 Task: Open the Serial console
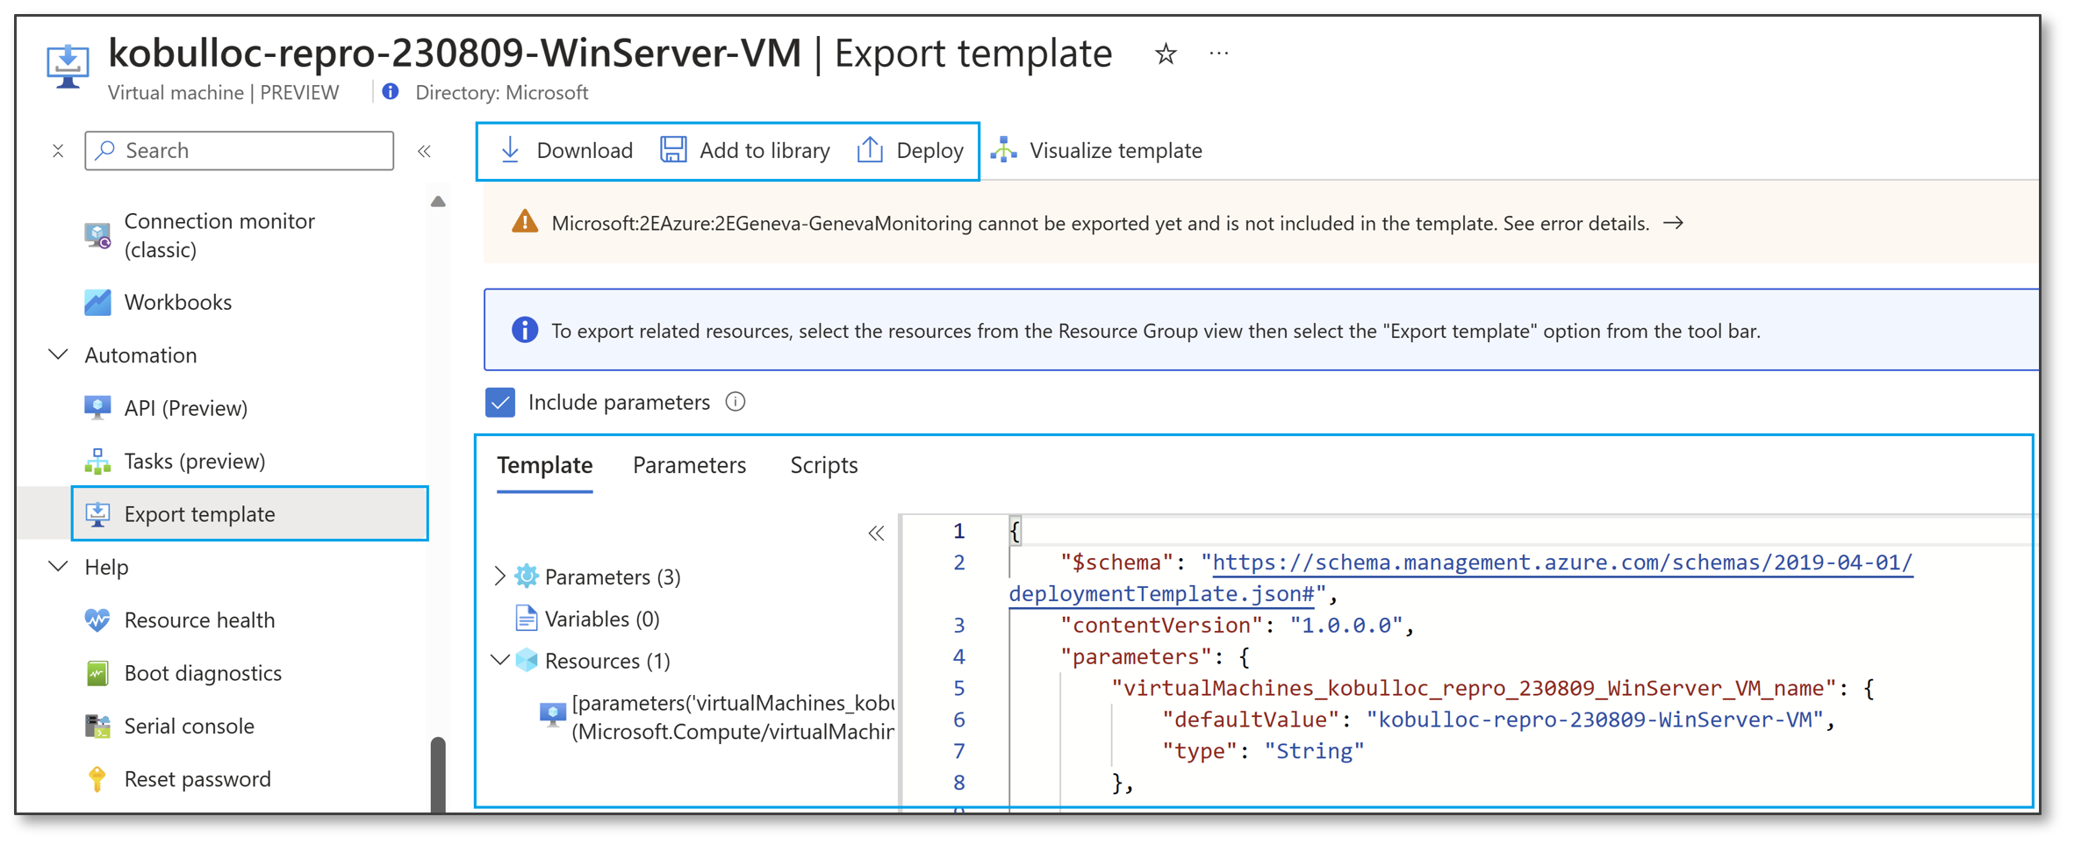pyautogui.click(x=188, y=726)
